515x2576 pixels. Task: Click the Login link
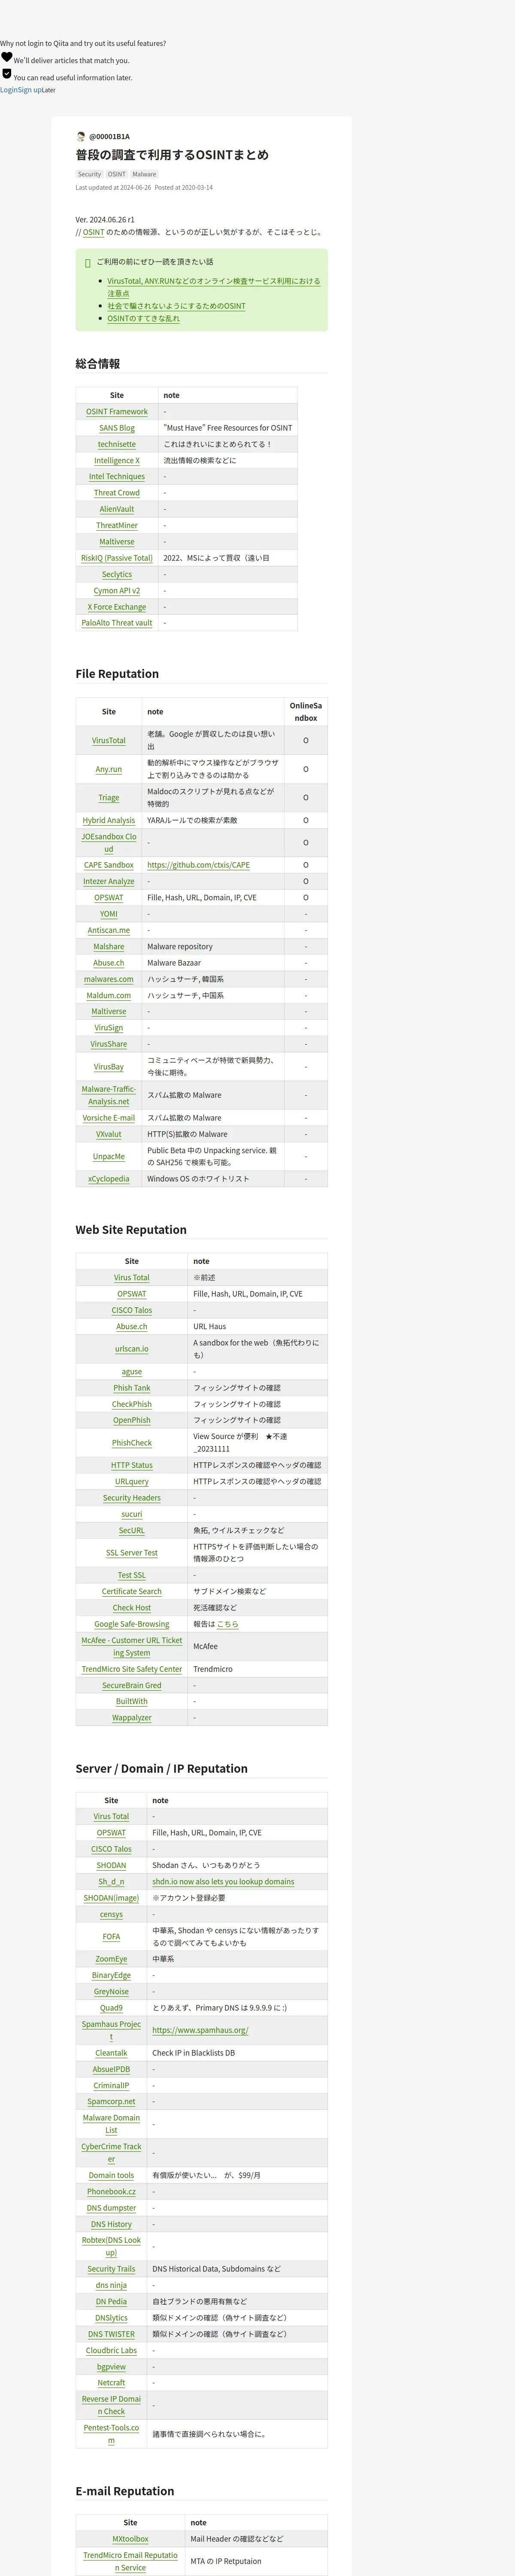tap(9, 90)
